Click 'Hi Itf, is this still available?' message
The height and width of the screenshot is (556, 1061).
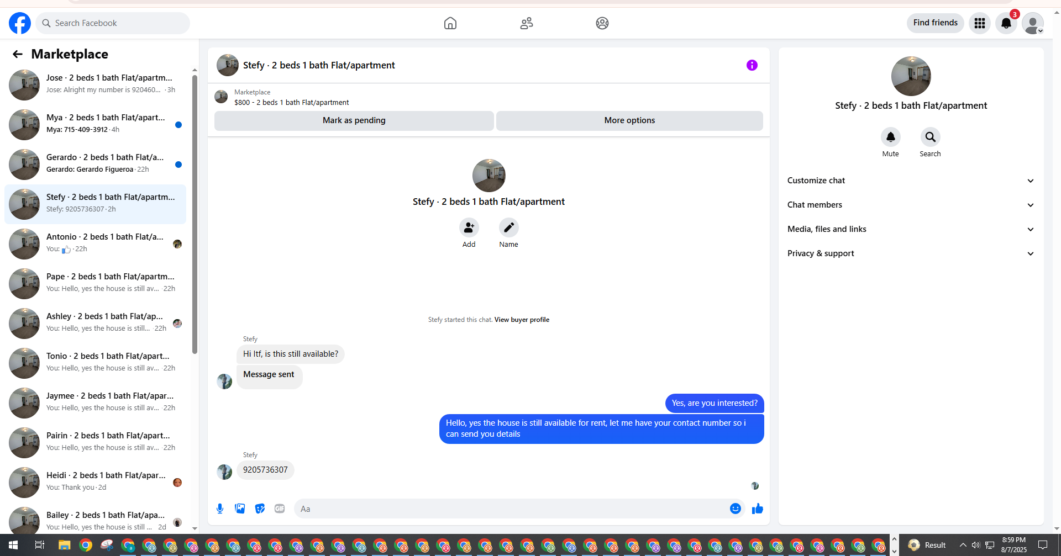[291, 354]
